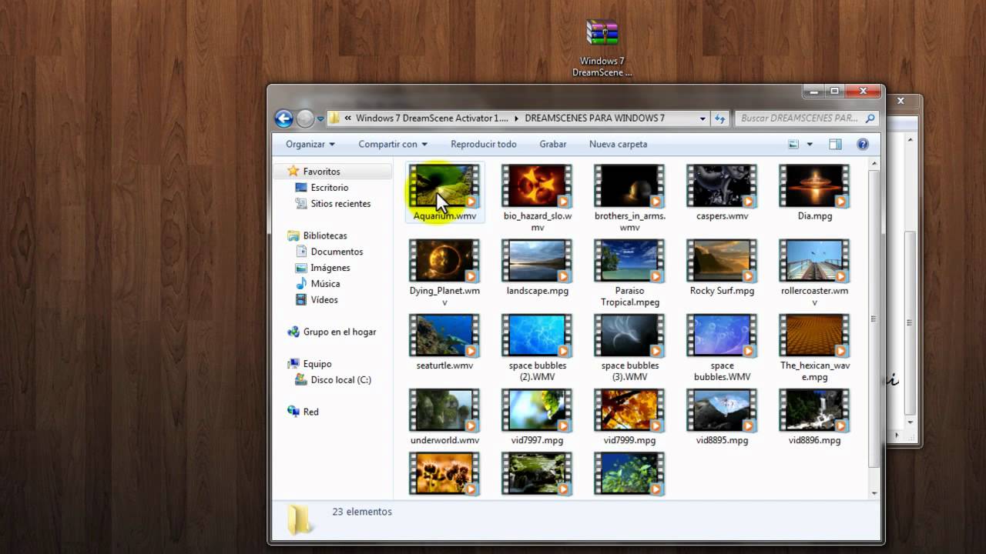The image size is (986, 554).
Task: Open the Windows 7 DreamScene RAR desktop icon
Action: pyautogui.click(x=602, y=47)
